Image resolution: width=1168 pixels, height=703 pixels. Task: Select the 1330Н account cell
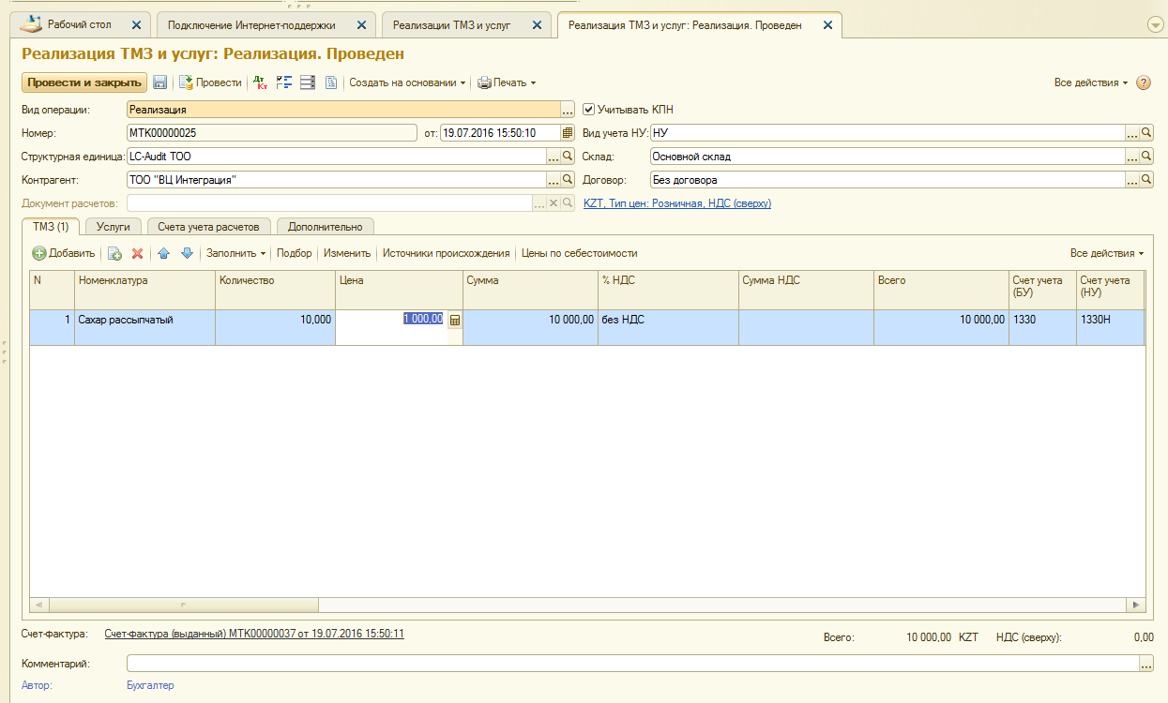point(1110,327)
